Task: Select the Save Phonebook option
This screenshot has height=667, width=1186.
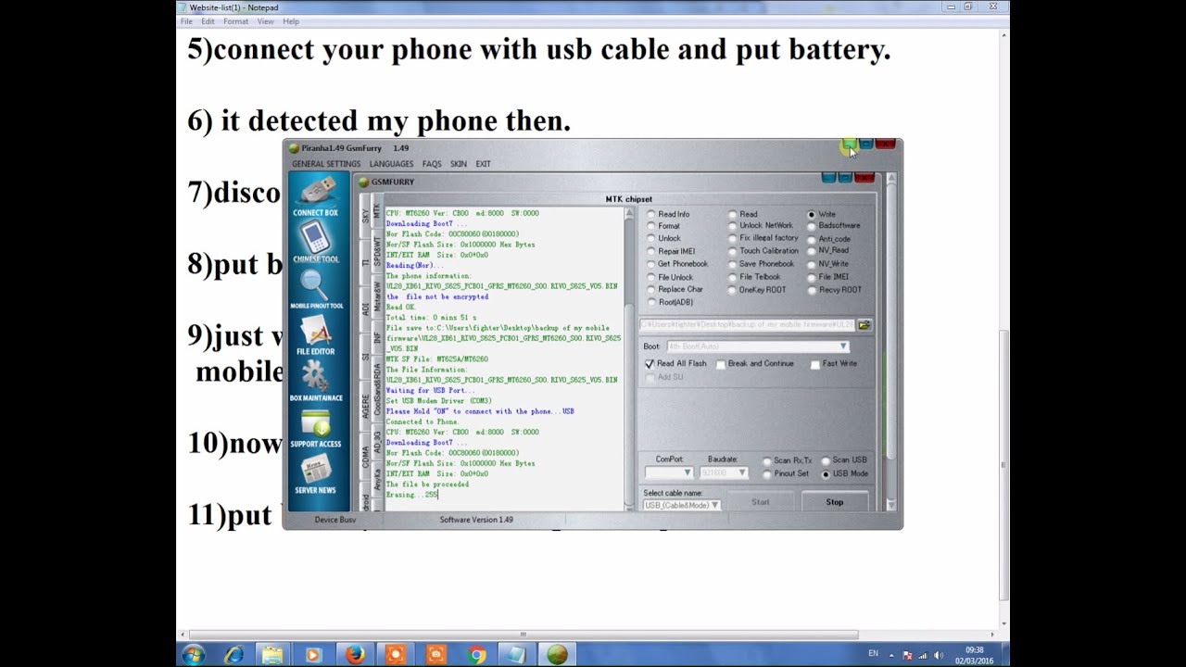Action: pos(761,264)
